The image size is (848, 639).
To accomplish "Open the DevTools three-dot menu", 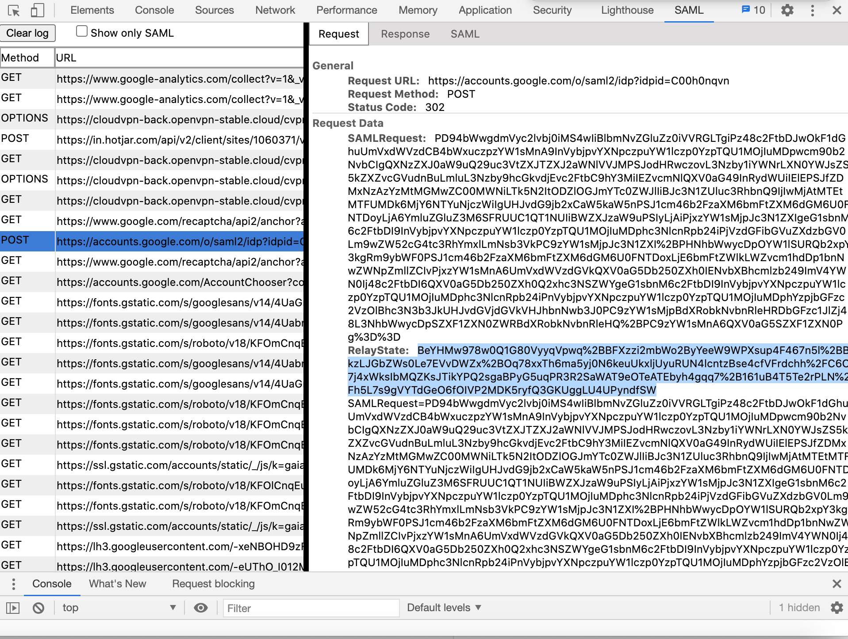I will click(x=812, y=10).
